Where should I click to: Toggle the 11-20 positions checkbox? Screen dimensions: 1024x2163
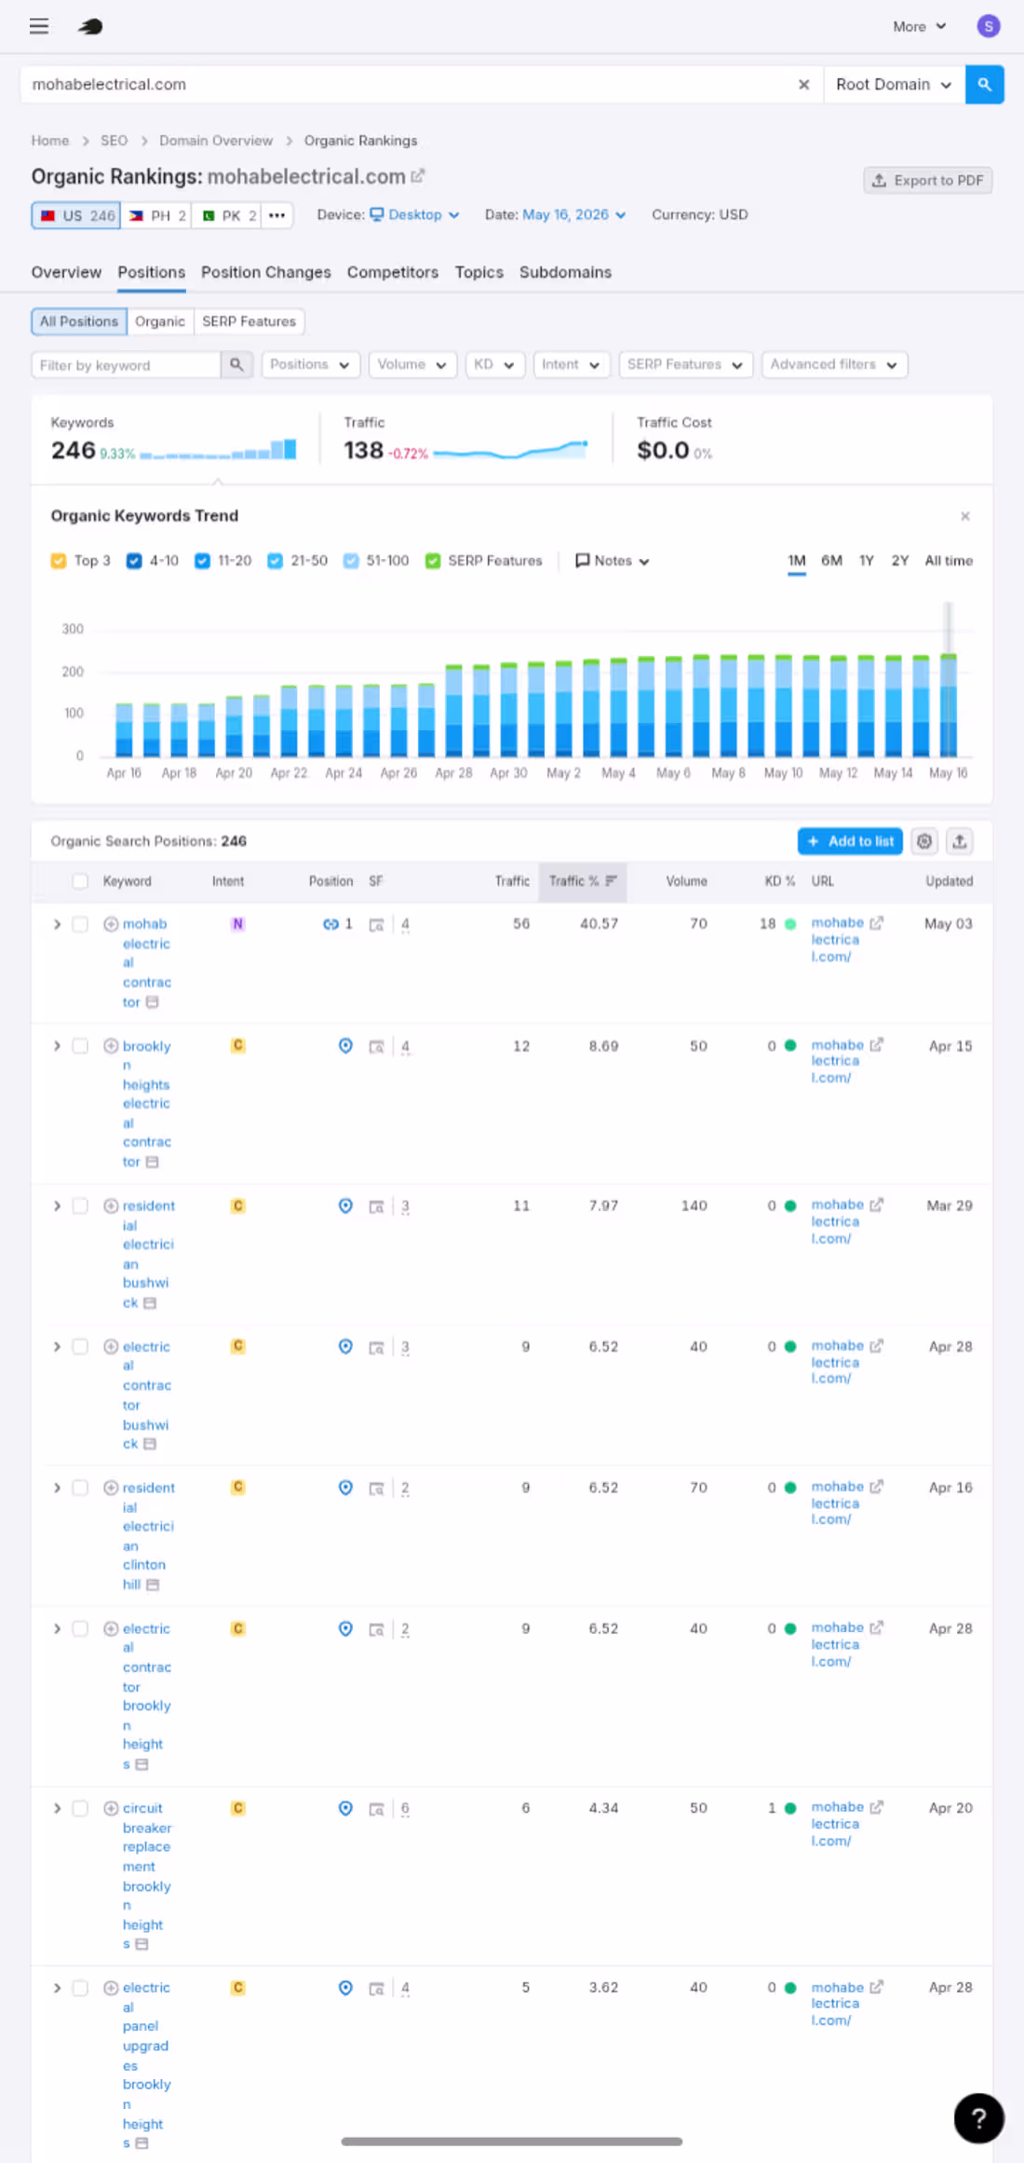pyautogui.click(x=202, y=561)
